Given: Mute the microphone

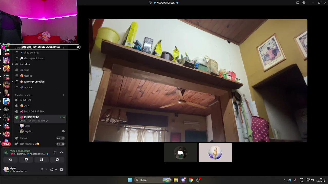Looking at the screenshot, I should [42, 169].
